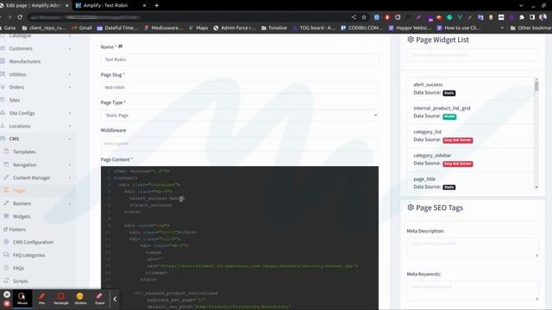The image size is (552, 310).
Task: Open the Grammarly extension icon
Action: (449, 17)
